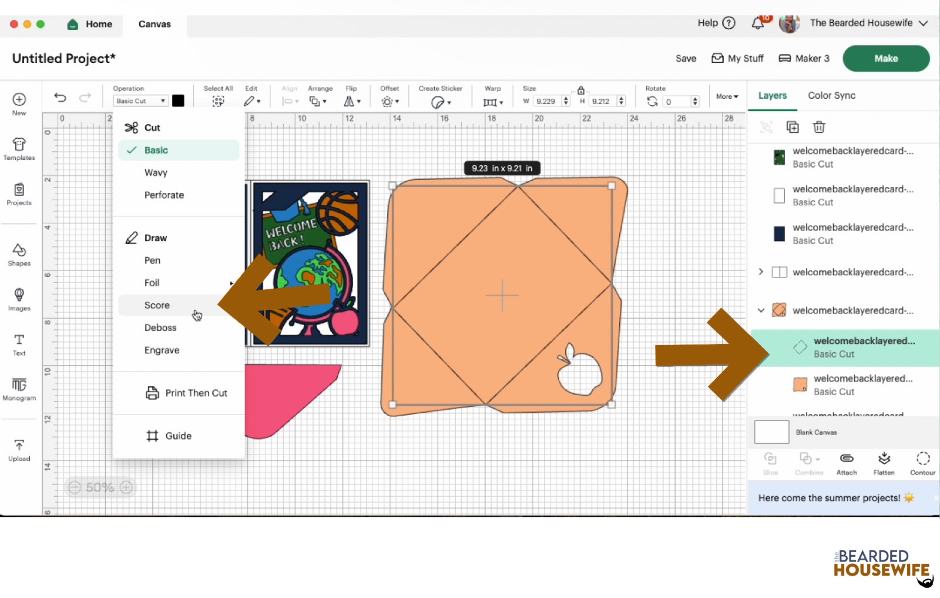Screen dimensions: 940x598
Task: Open My Stuff
Action: click(x=737, y=58)
